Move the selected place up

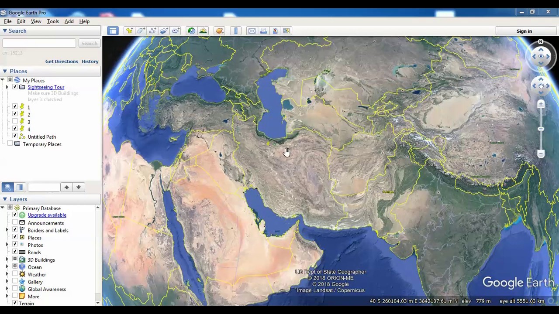coord(66,187)
